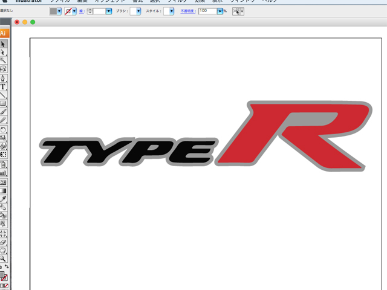Open Transparency panel via 不透明度 link
The width and height of the screenshot is (387, 290).
[x=188, y=11]
